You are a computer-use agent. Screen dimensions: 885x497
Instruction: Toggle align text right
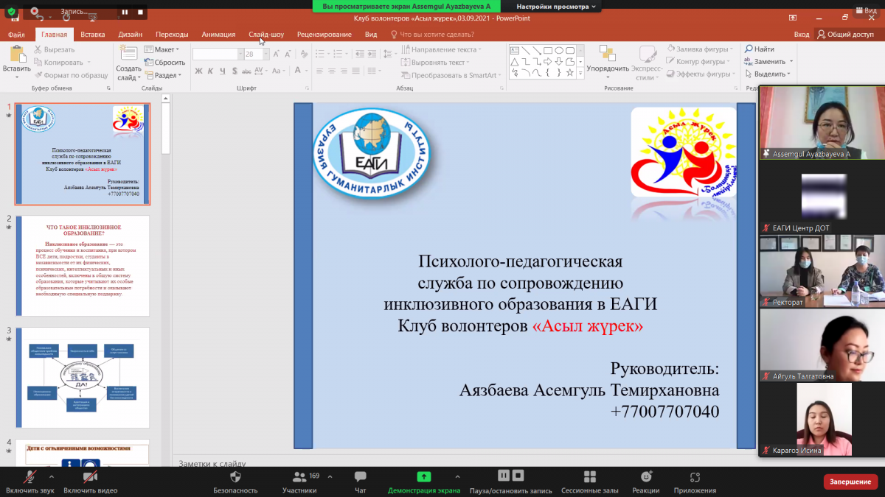coord(344,71)
